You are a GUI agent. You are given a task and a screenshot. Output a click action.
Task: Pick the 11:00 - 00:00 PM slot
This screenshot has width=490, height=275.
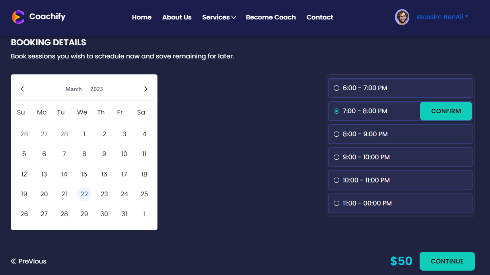click(x=336, y=203)
